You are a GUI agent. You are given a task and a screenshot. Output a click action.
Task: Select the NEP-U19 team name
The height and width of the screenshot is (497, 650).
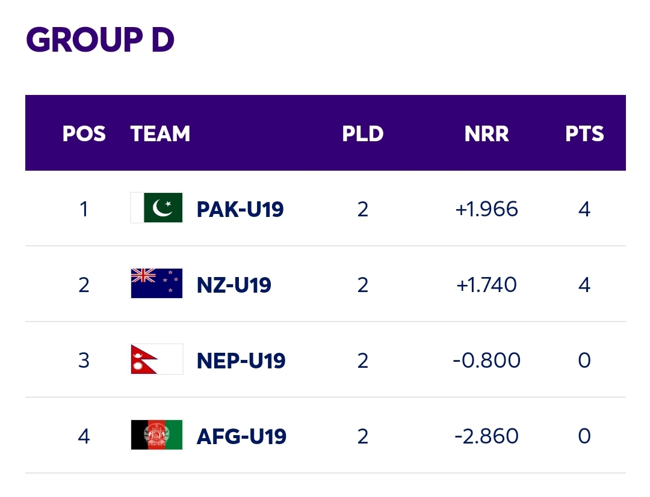point(241,361)
